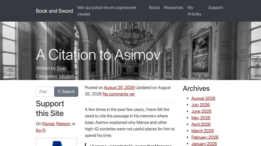Open the Resources menu item
This screenshot has height=146, width=261.
(173, 8)
